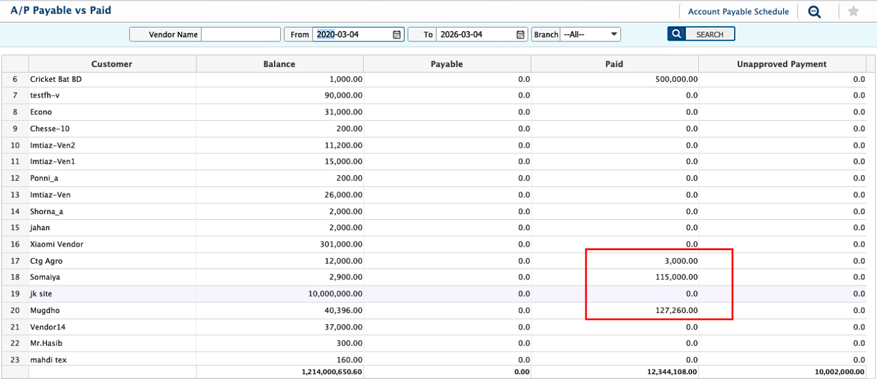Click the Vendor Name input field
This screenshot has height=379, width=877.
240,35
